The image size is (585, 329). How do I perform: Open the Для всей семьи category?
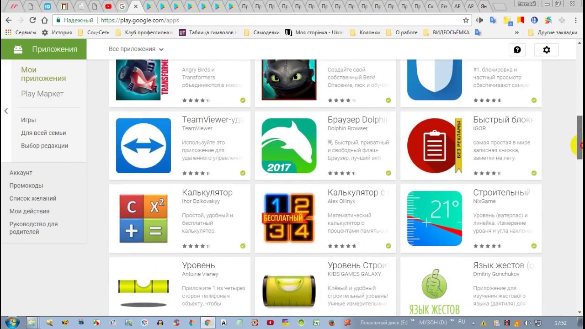pyautogui.click(x=43, y=133)
